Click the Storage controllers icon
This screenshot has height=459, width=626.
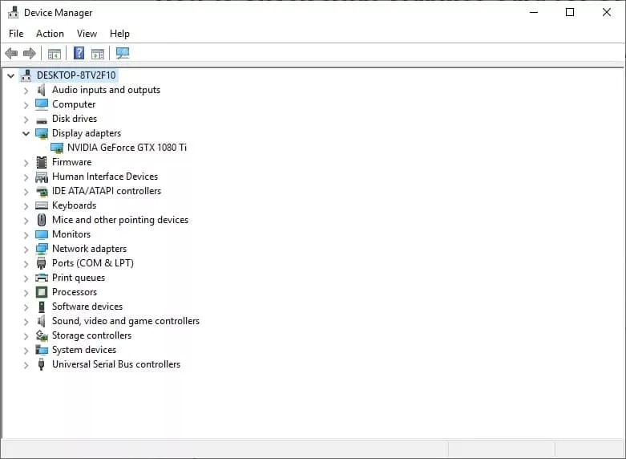tap(42, 335)
